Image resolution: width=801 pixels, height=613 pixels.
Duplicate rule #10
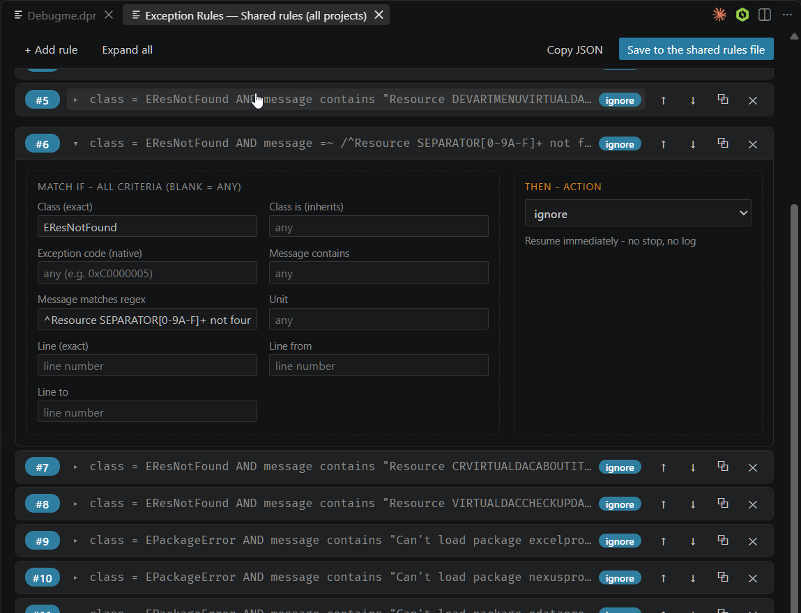(723, 577)
